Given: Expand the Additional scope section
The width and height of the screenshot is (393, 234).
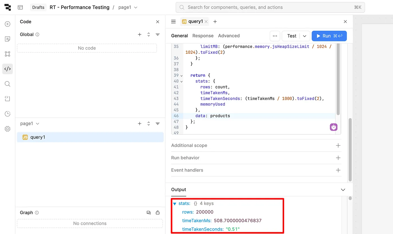Looking at the screenshot, I should coord(338,146).
